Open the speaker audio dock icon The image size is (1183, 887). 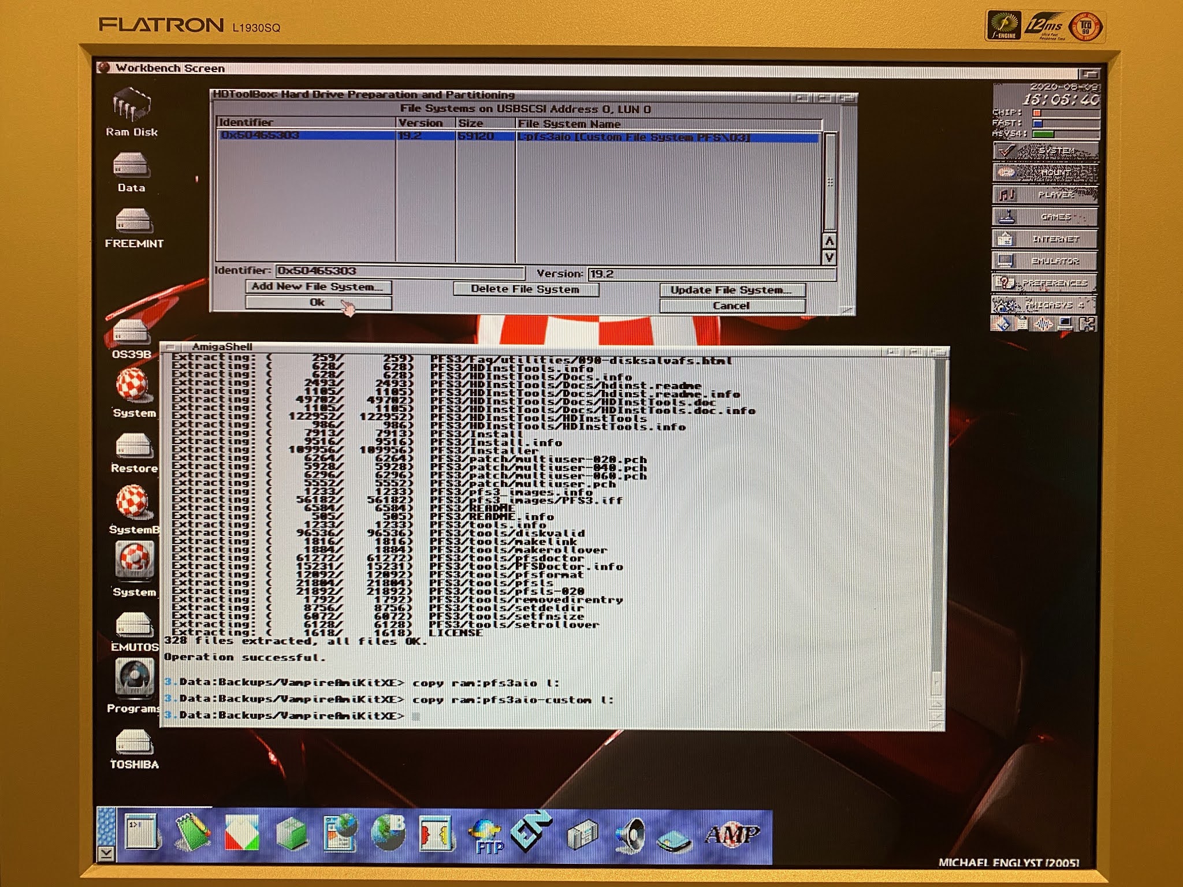tap(630, 836)
